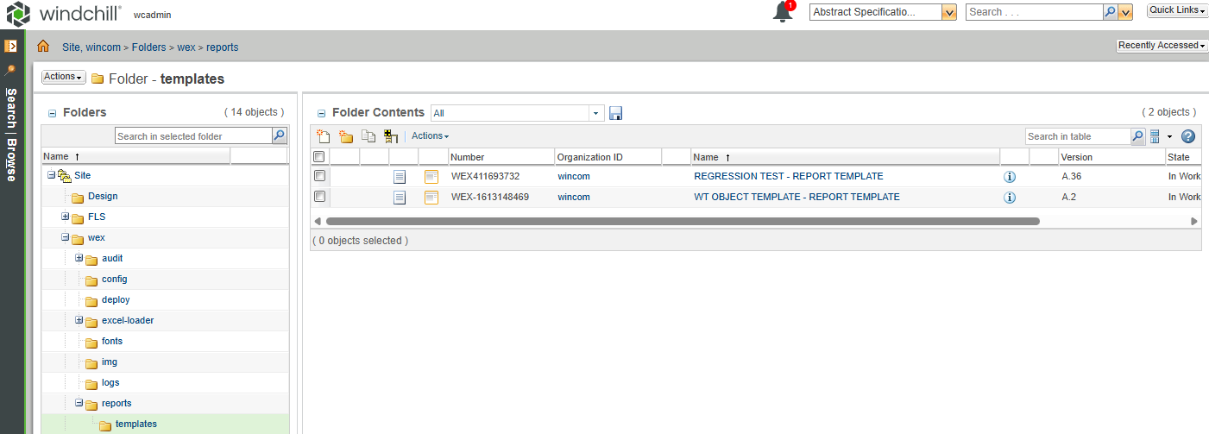Go to wex in the breadcrumb
The image size is (1209, 434).
186,47
